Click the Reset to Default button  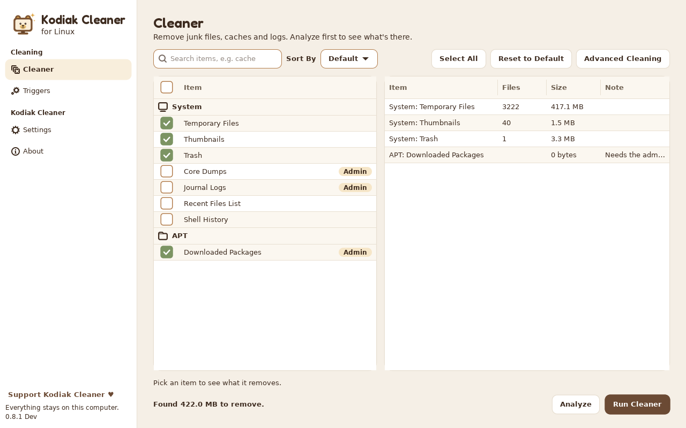coord(531,59)
